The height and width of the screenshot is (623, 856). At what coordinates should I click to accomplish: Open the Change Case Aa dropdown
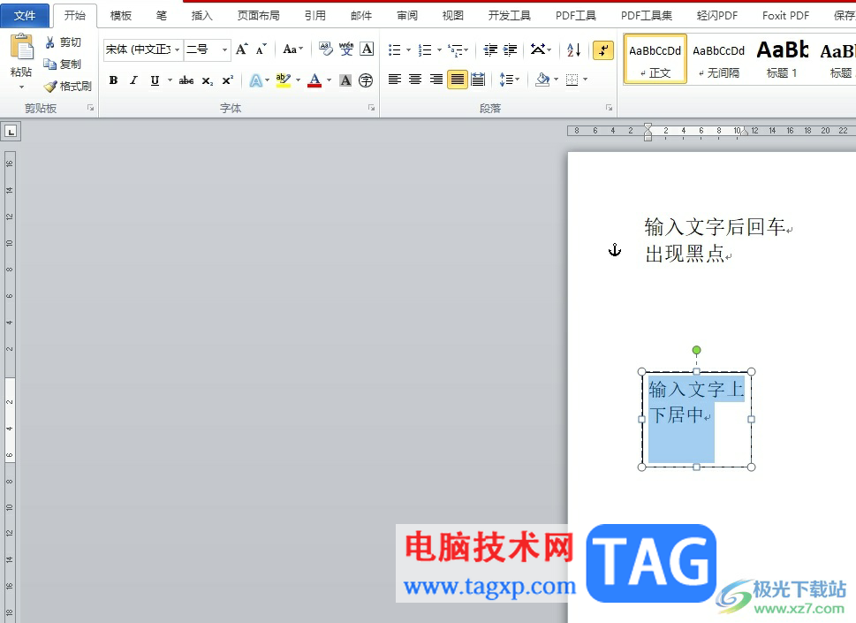[x=293, y=49]
